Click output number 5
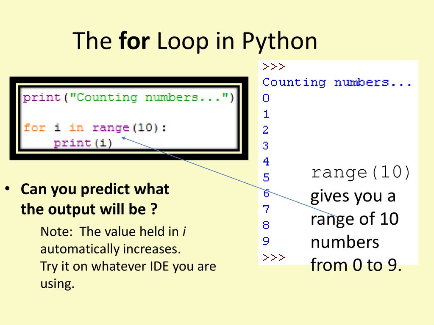 click(266, 177)
